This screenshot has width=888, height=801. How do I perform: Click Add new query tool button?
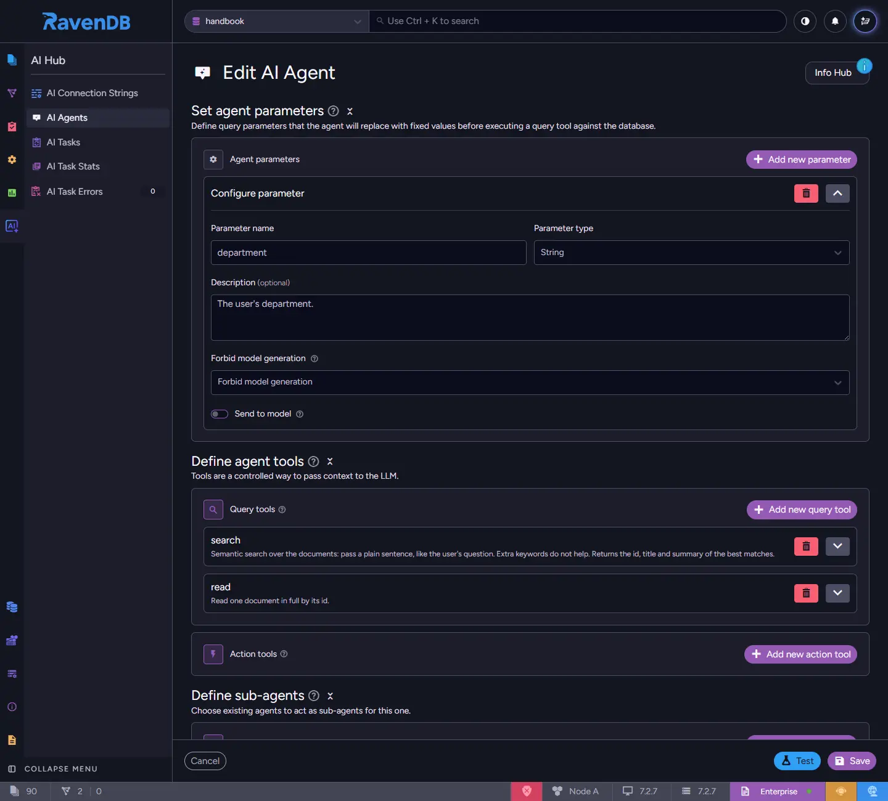coord(802,510)
